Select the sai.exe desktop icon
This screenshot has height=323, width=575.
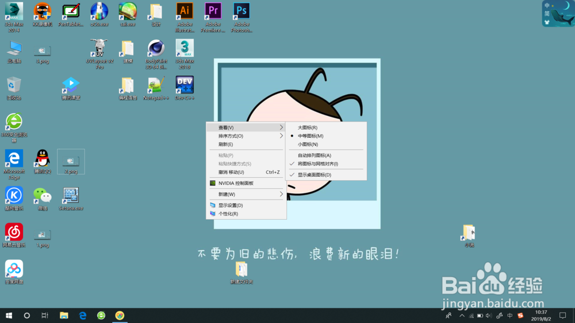click(128, 15)
